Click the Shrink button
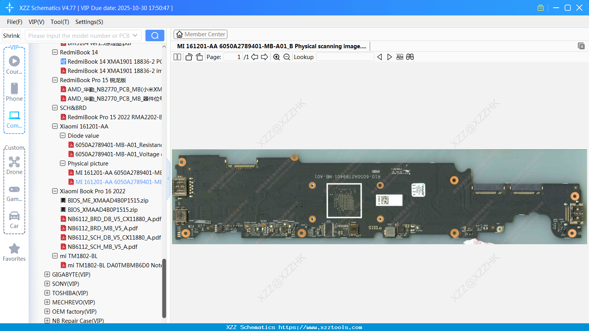The height and width of the screenshot is (331, 589). (x=12, y=35)
